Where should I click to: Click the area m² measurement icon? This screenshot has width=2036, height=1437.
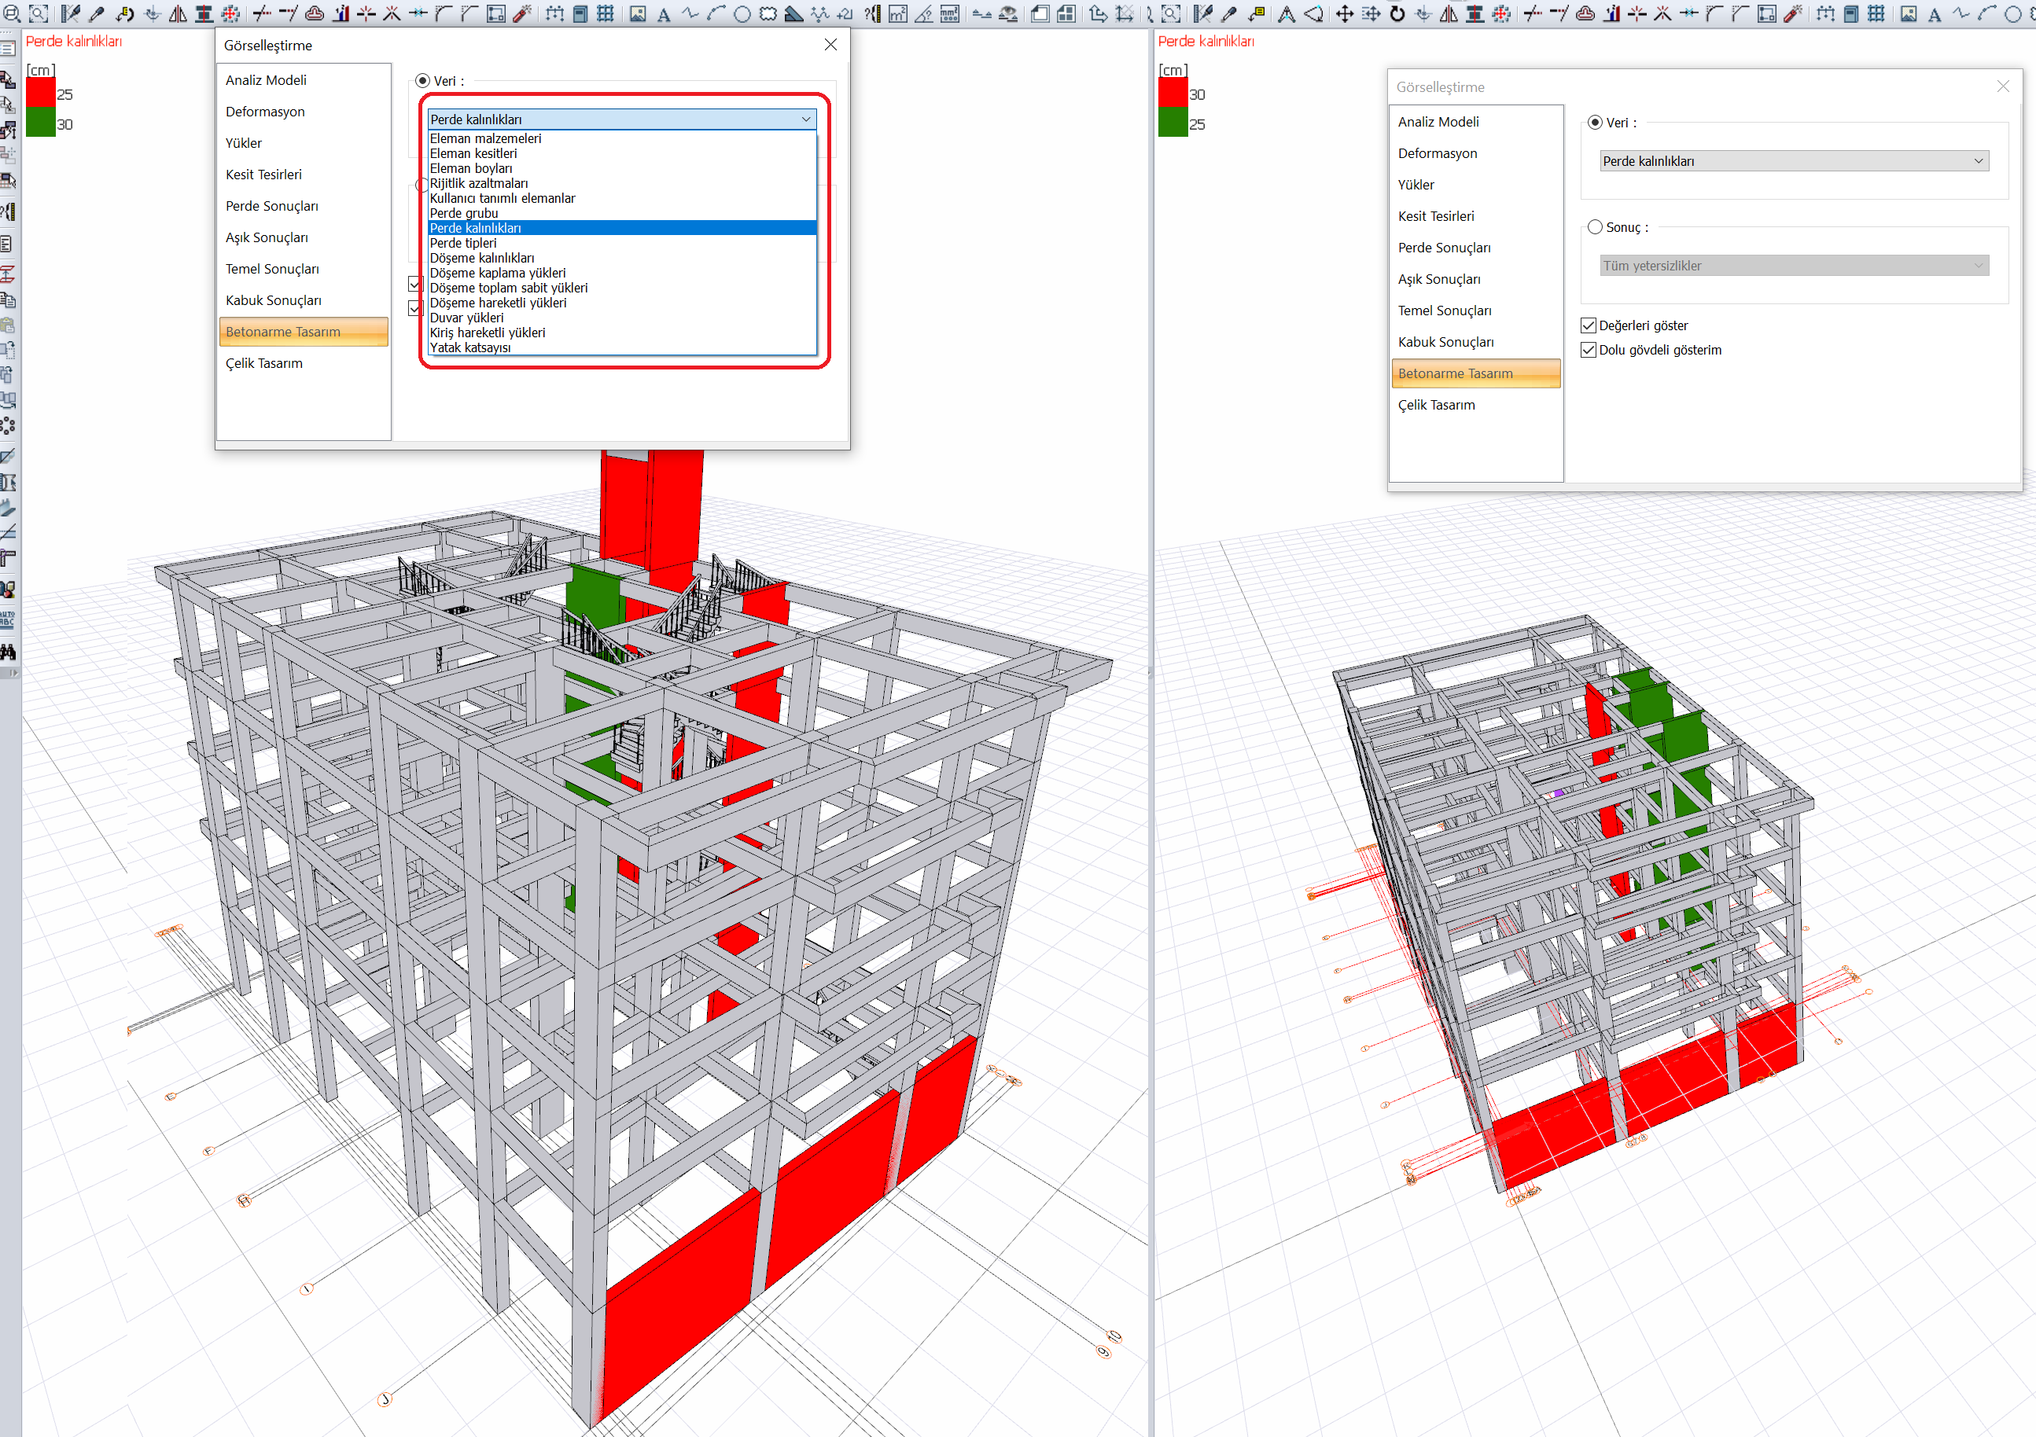point(897,13)
